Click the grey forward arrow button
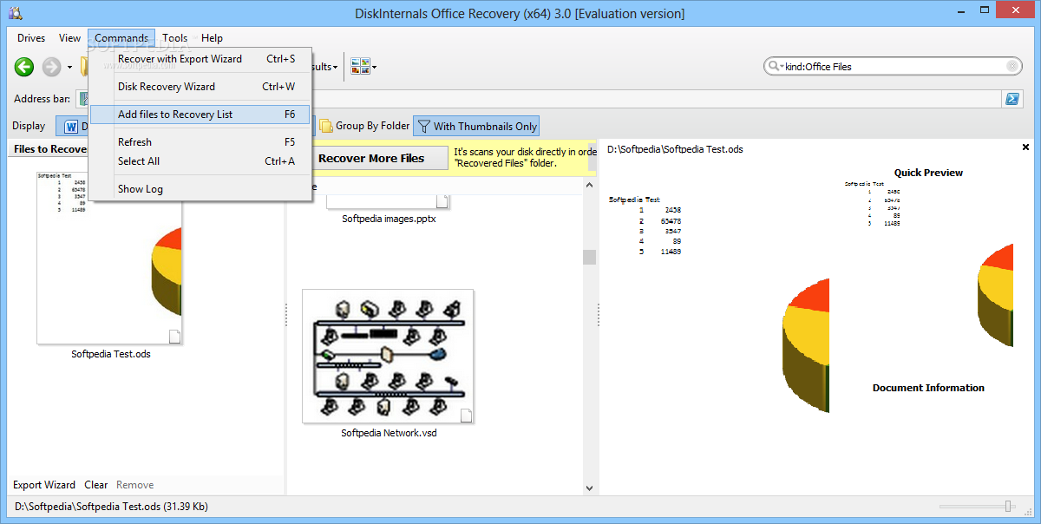This screenshot has width=1041, height=524. 52,66
